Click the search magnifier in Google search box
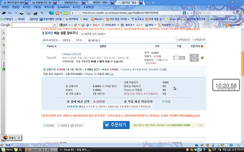The height and width of the screenshot is (152, 244). click(x=234, y=13)
